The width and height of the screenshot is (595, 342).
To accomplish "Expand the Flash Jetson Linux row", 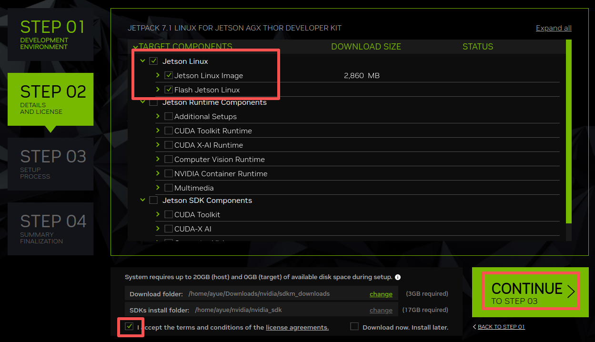I will coord(158,90).
